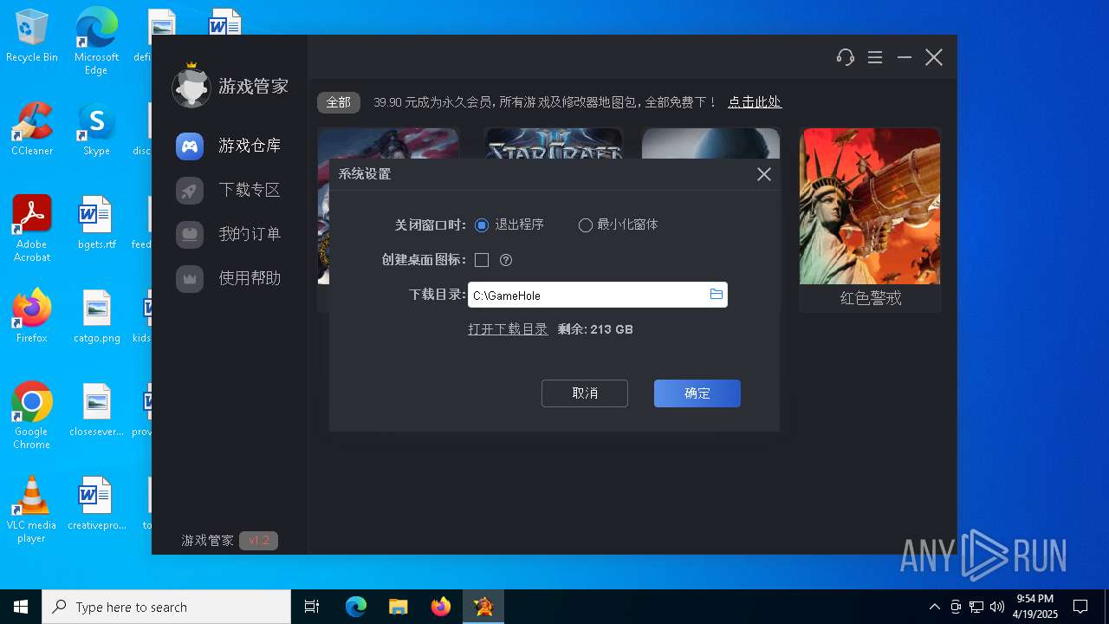Open customer support headset icon
The width and height of the screenshot is (1109, 624).
pos(846,57)
